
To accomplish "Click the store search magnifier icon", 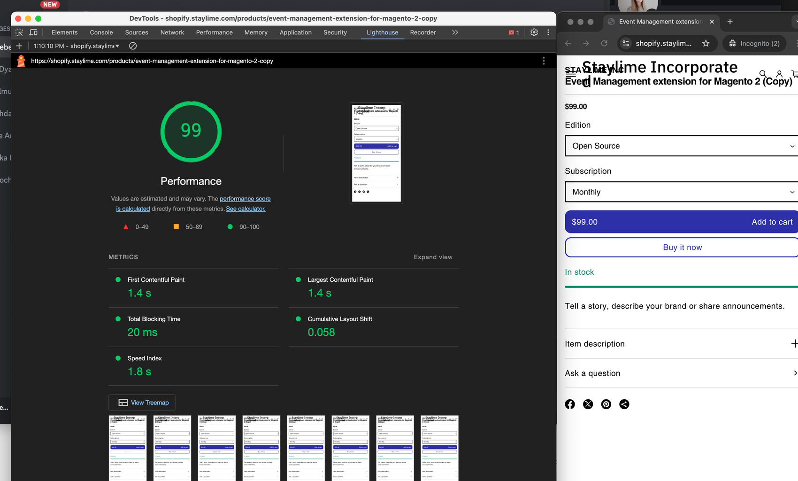I will coord(763,74).
